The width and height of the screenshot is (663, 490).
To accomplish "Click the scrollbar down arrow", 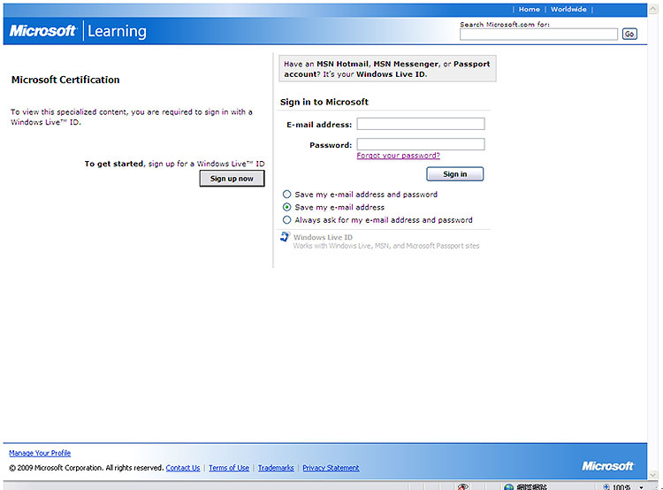I will click(x=653, y=475).
